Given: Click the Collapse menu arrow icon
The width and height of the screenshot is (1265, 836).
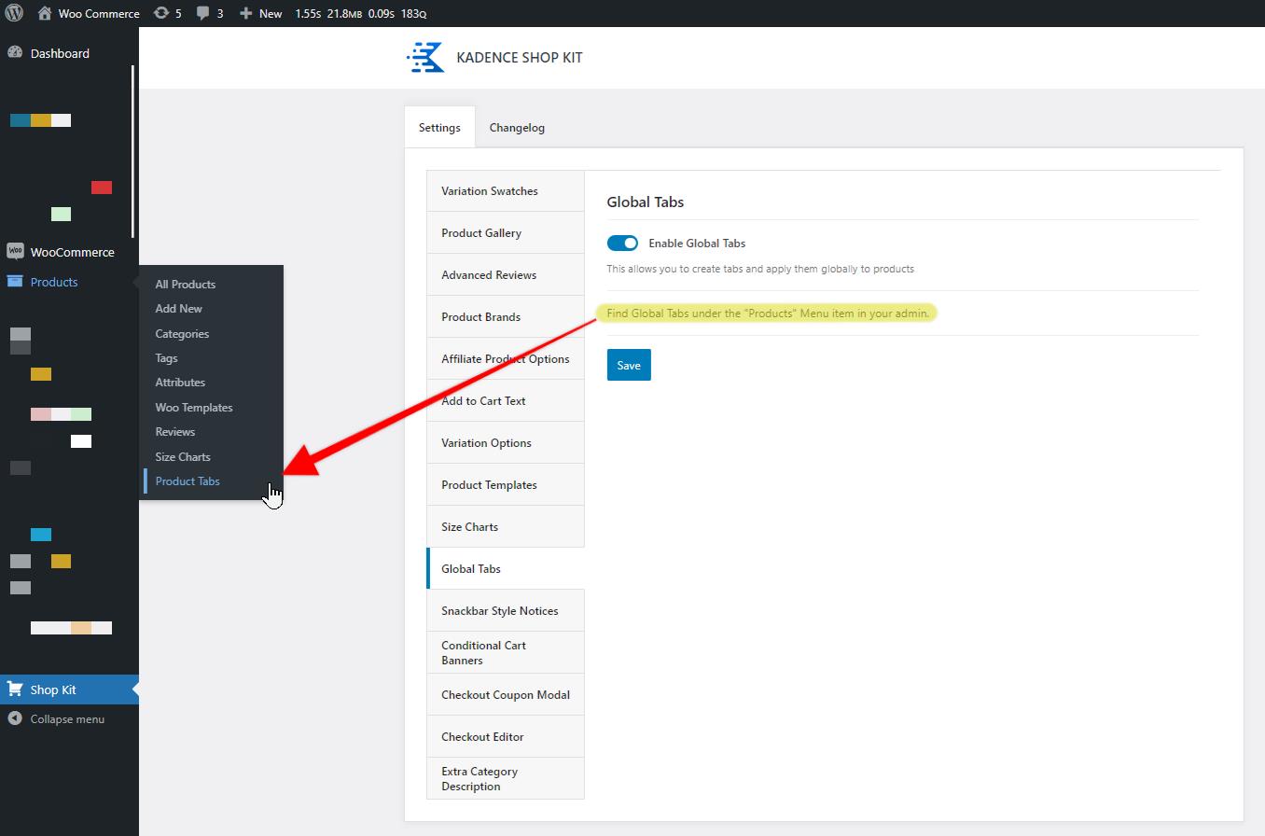Looking at the screenshot, I should [14, 718].
